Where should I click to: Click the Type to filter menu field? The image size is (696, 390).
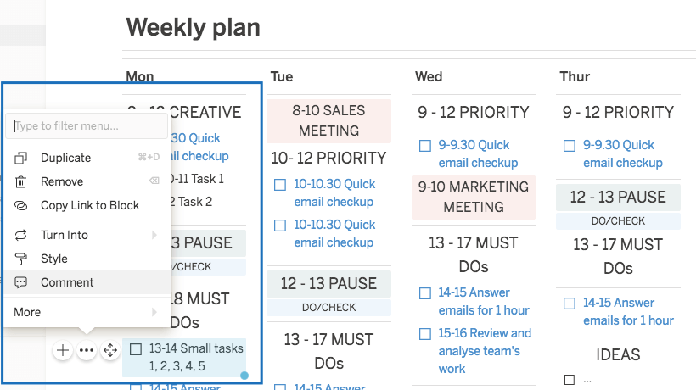(x=87, y=125)
